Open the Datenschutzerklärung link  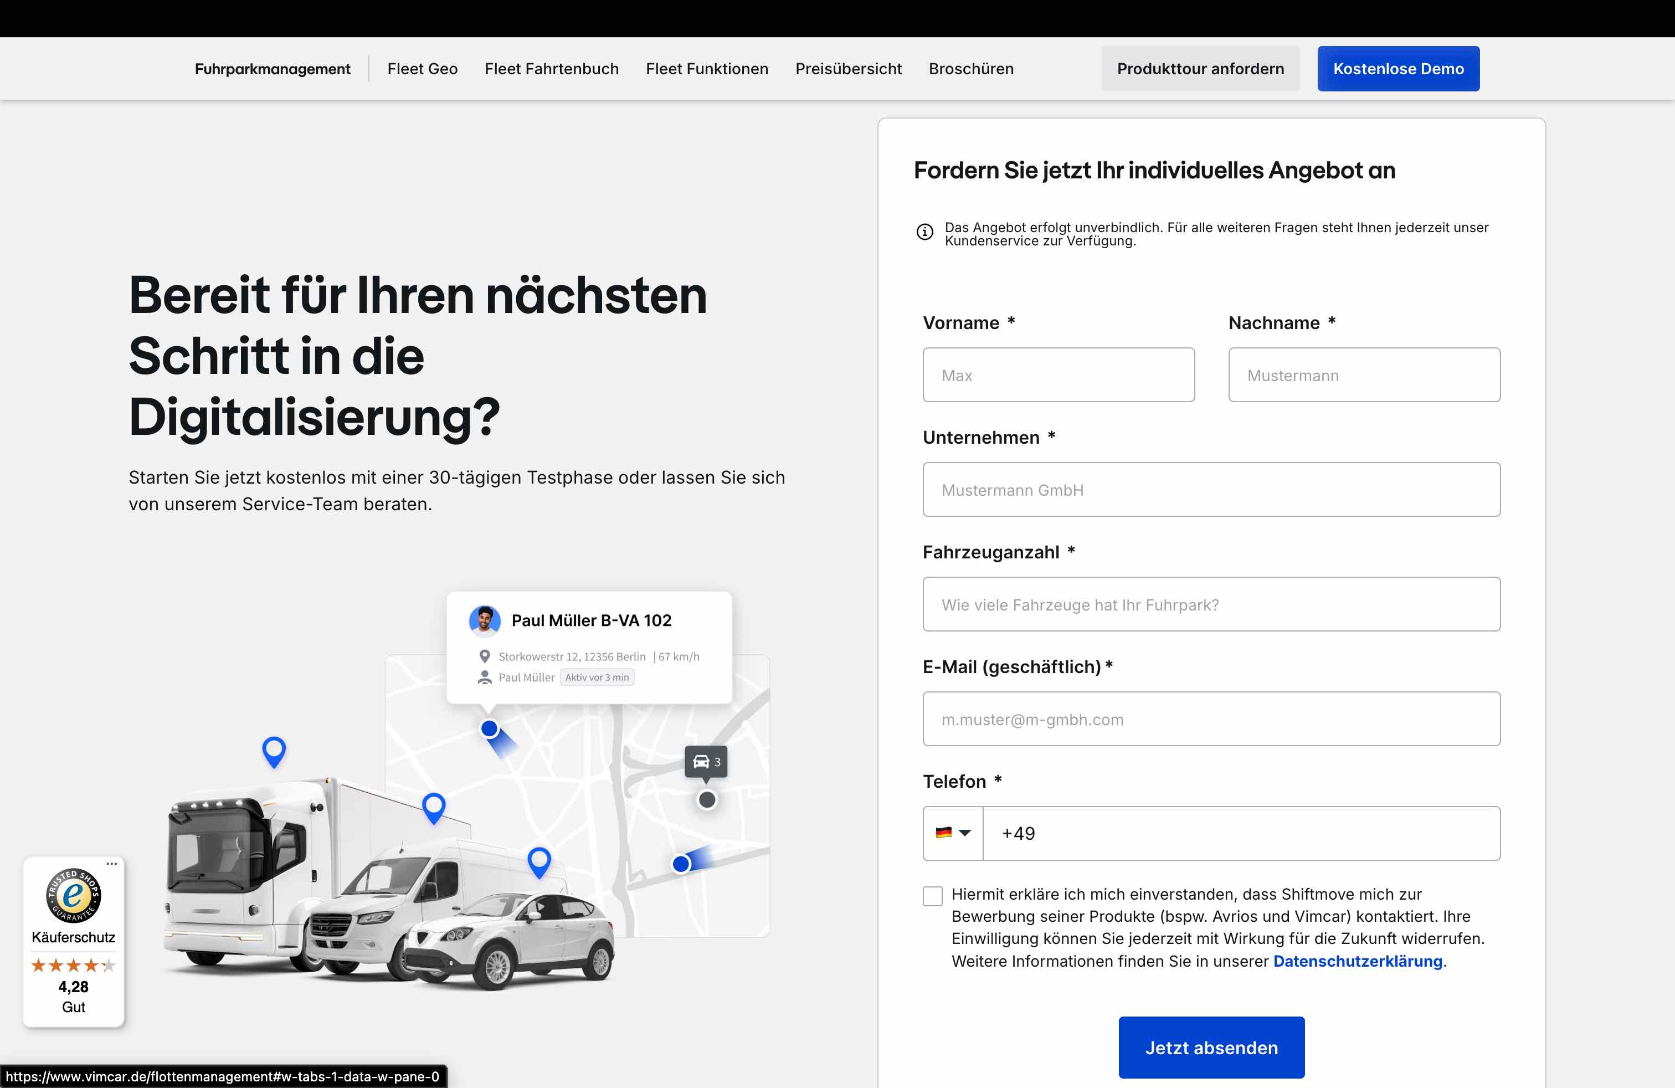tap(1357, 961)
